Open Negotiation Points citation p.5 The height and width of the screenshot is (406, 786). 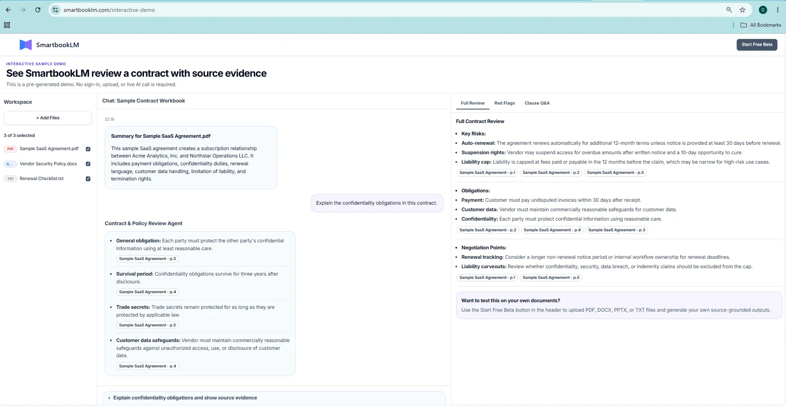[551, 278]
